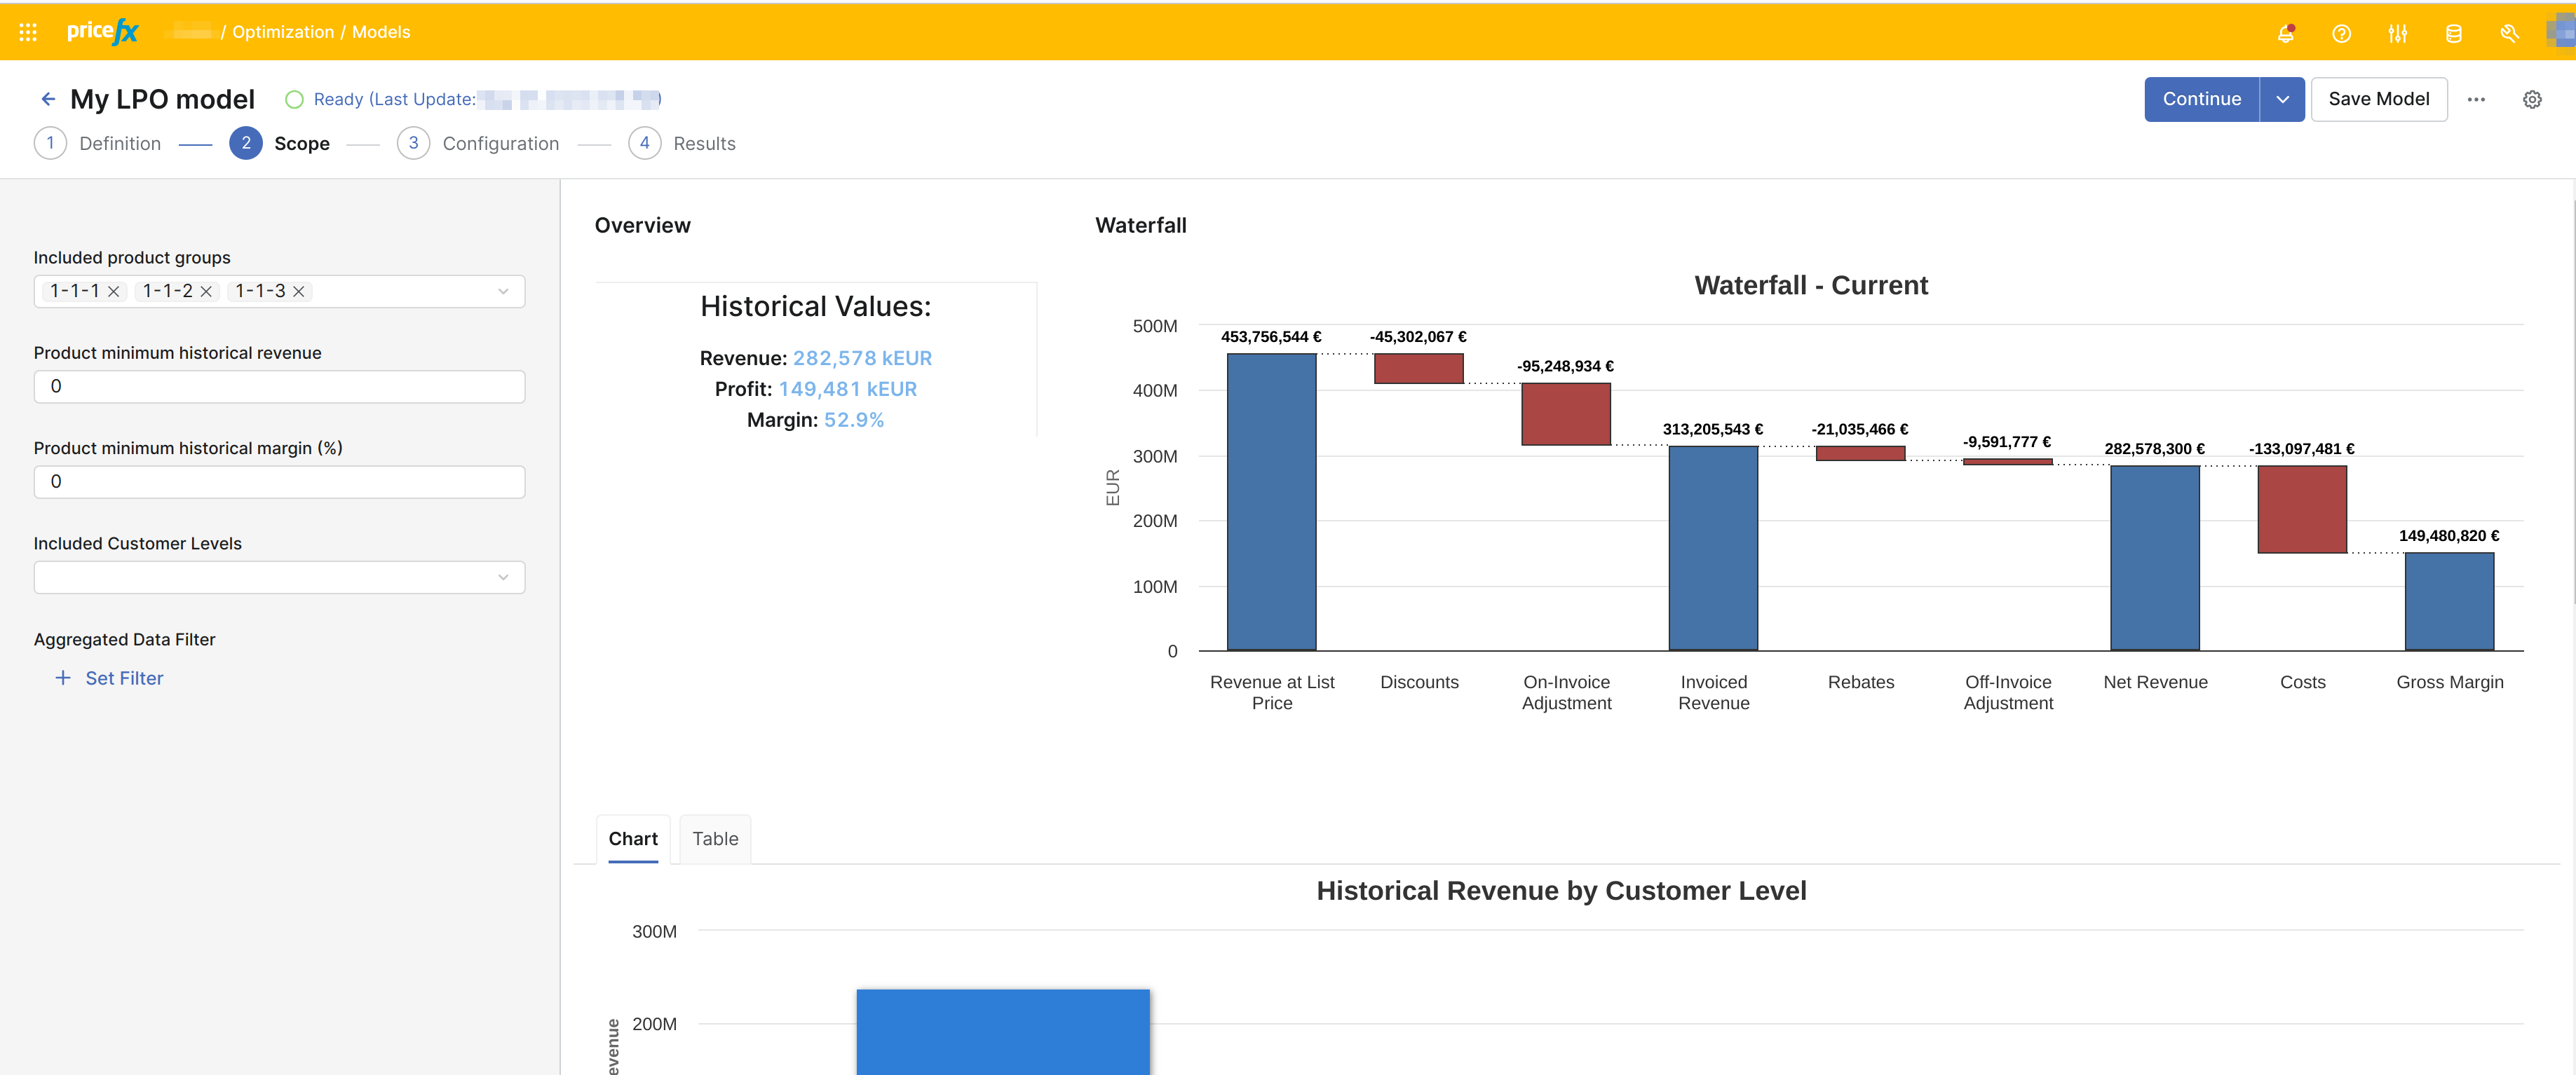The height and width of the screenshot is (1075, 2576).
Task: Click the back arrow beside My LPO model
Action: (47, 99)
